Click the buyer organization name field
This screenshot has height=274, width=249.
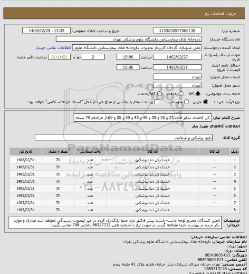click(x=128, y=39)
